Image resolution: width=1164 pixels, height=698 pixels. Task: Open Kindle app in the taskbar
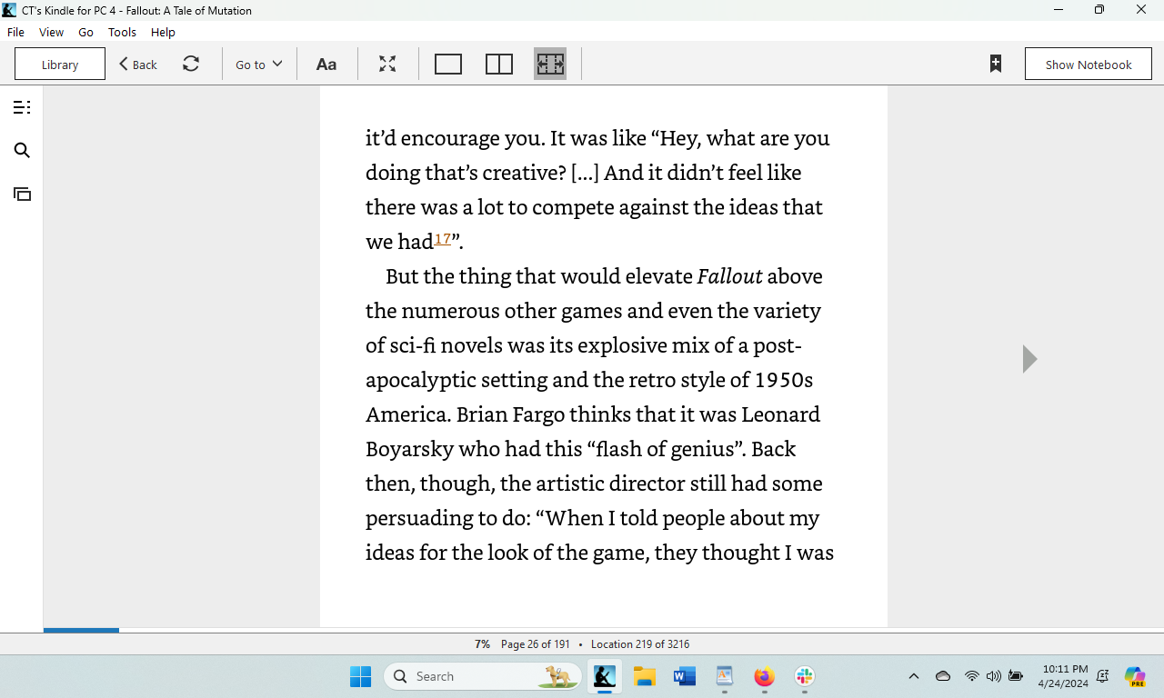605,676
